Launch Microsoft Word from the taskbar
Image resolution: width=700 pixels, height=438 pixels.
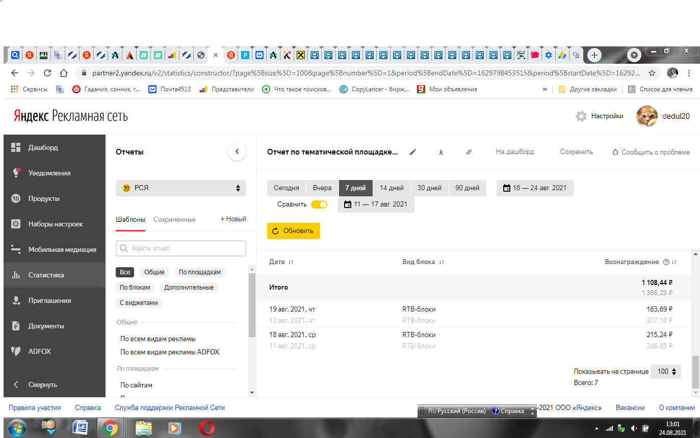[x=80, y=427]
